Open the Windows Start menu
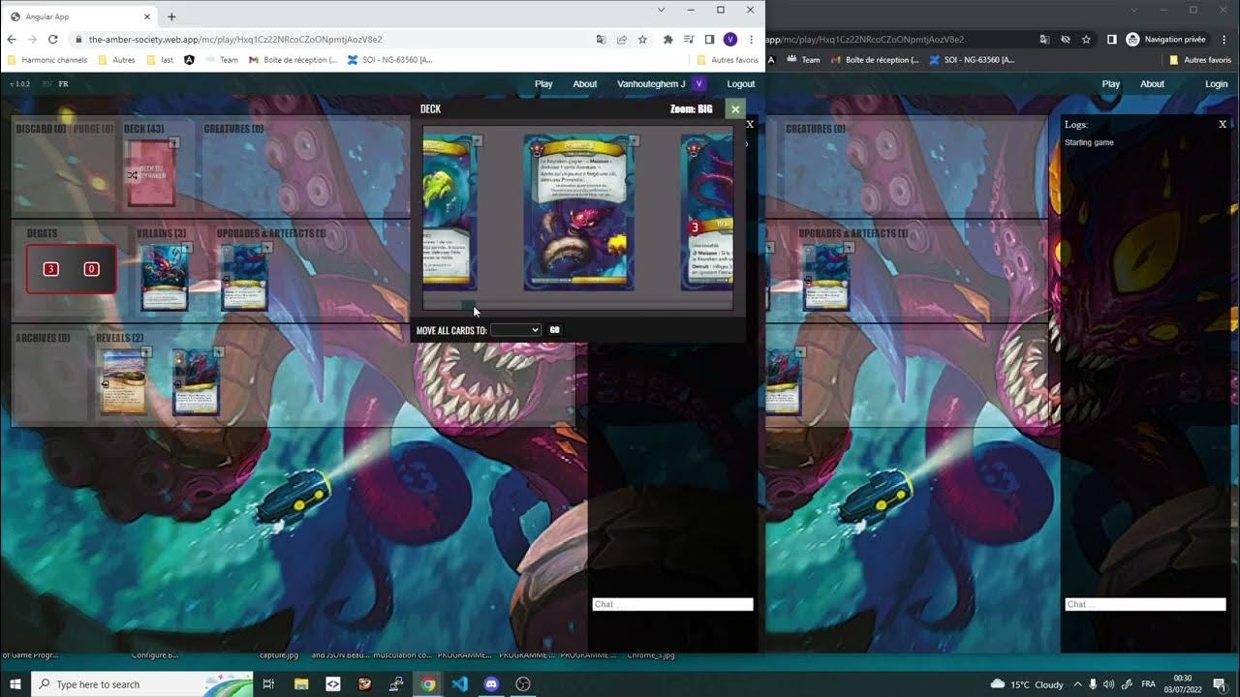Image resolution: width=1240 pixels, height=697 pixels. 15,684
